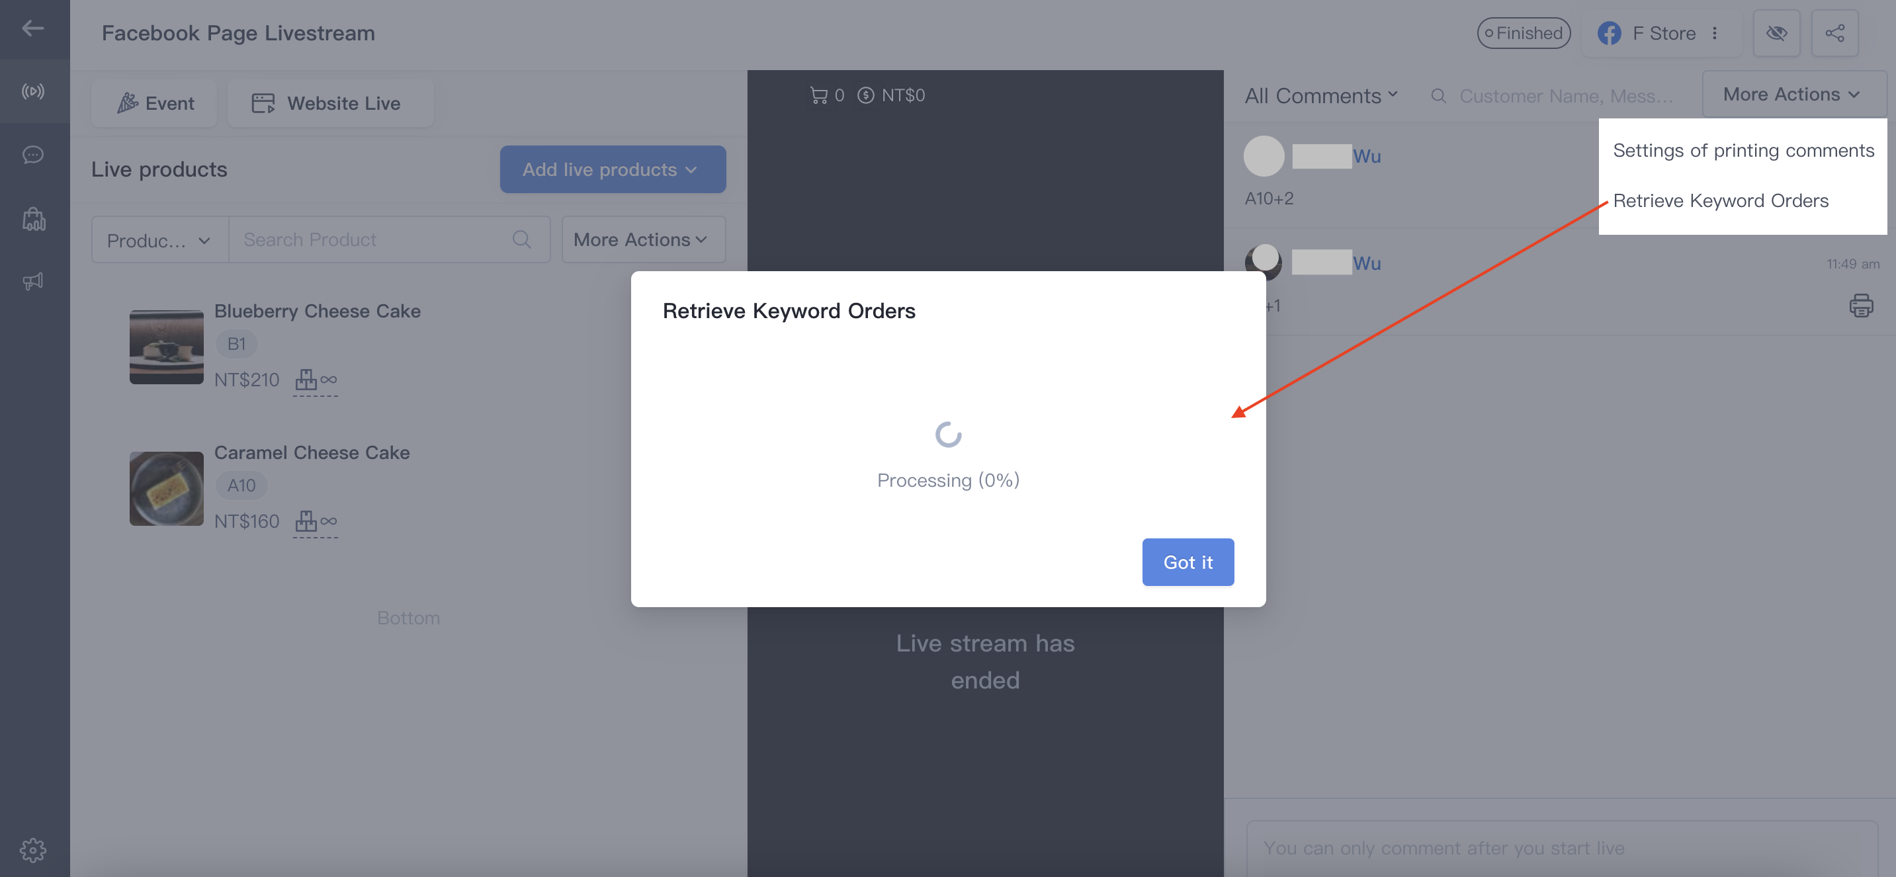This screenshot has height=877, width=1896.
Task: Open the Product filter dropdown
Action: [x=159, y=240]
